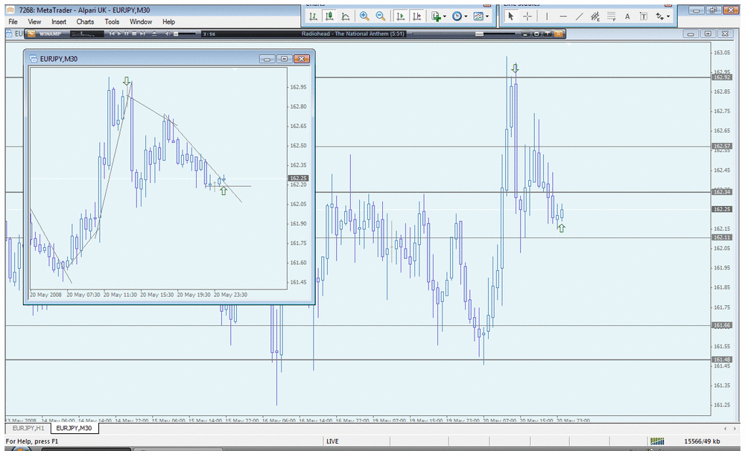
Task: Toggle chart auto scroll
Action: pyautogui.click(x=401, y=16)
